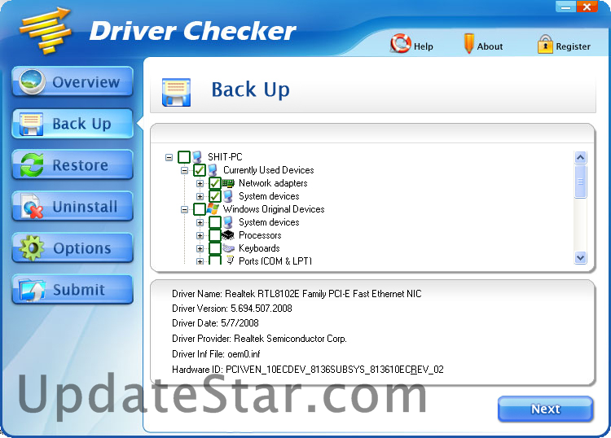Click the Back Up floppy disk icon in sidebar
Screen dimensions: 611x438
point(31,125)
